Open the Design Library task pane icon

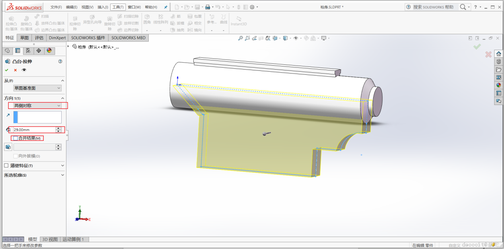click(x=498, y=62)
